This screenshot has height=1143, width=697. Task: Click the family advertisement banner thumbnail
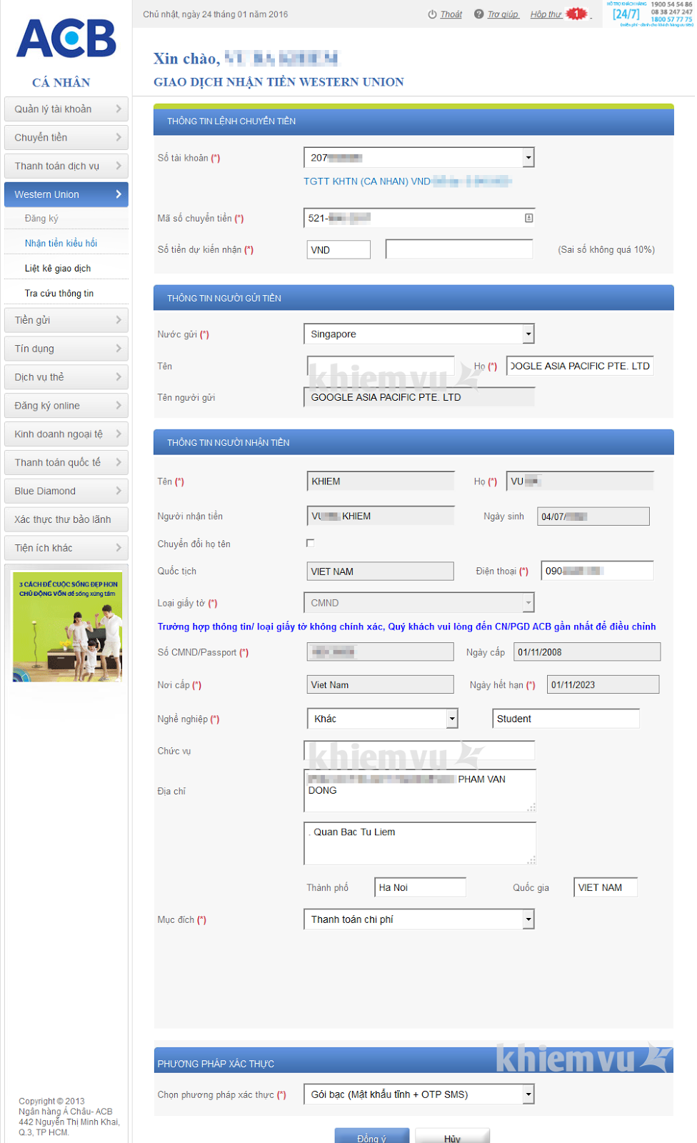(x=67, y=627)
